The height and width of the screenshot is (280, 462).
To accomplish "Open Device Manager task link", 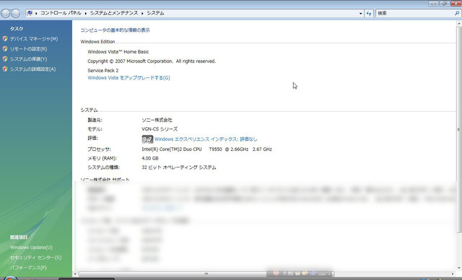I will pos(34,39).
